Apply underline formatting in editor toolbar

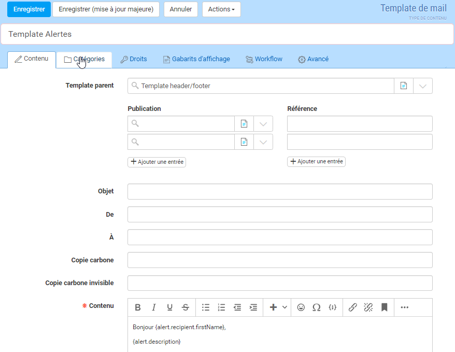tap(170, 307)
